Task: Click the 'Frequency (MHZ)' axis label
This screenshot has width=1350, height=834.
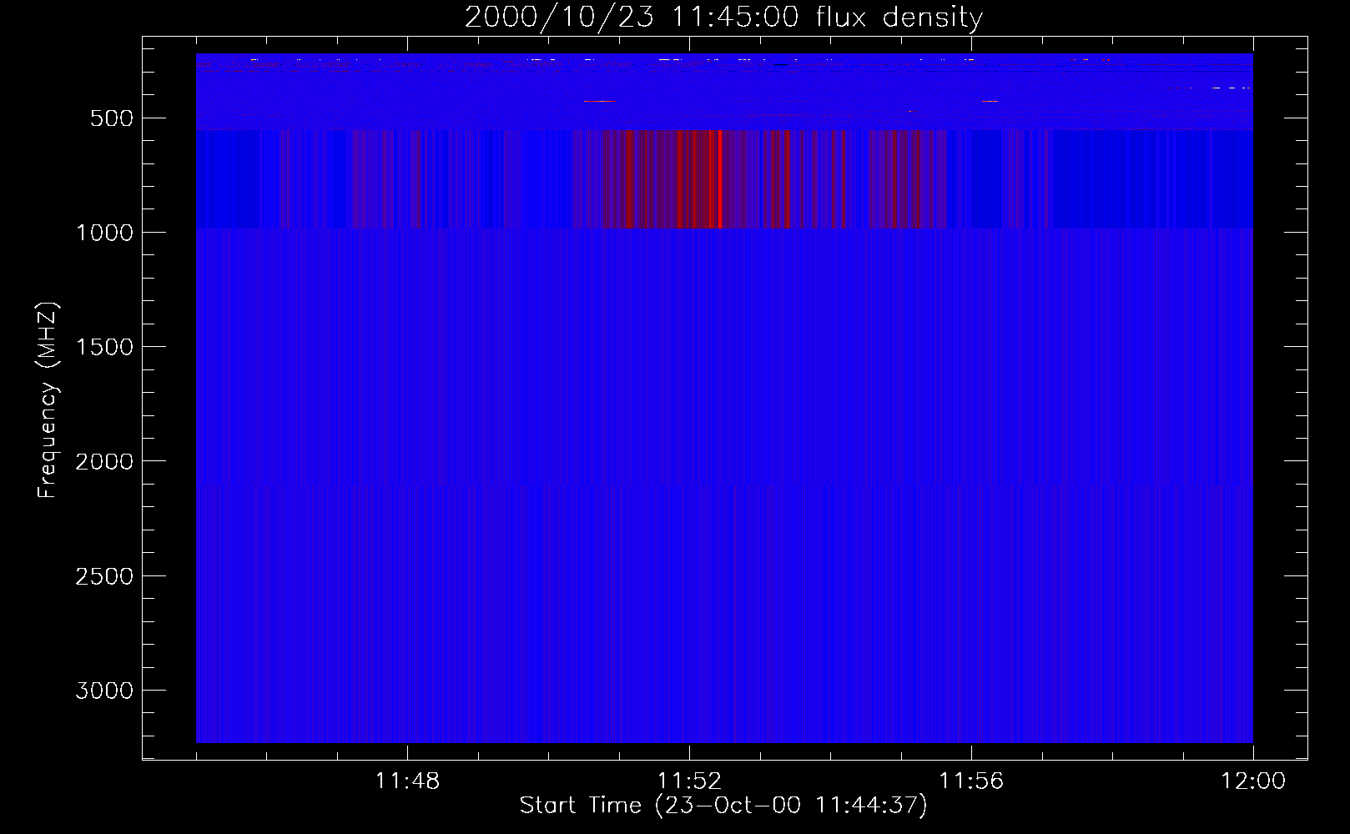Action: point(48,399)
